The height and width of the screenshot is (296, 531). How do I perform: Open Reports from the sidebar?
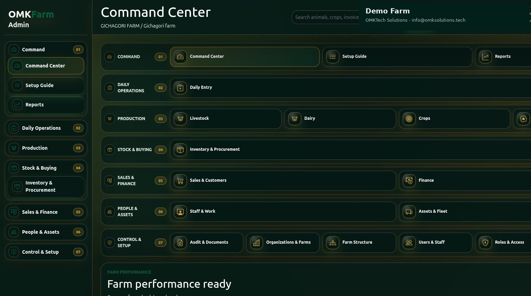(46, 105)
